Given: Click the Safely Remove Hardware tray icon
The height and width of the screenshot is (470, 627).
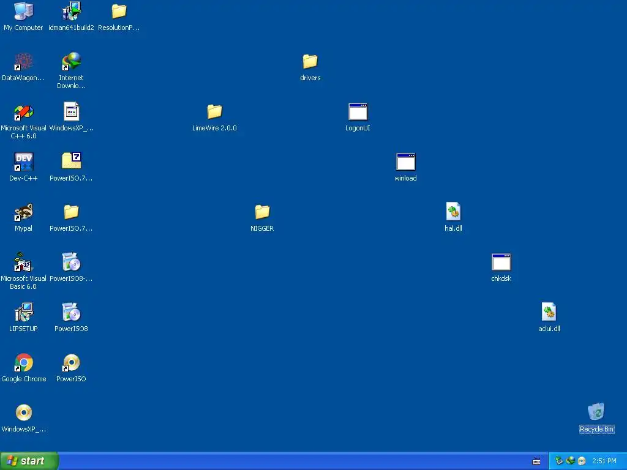Looking at the screenshot, I should [x=559, y=461].
